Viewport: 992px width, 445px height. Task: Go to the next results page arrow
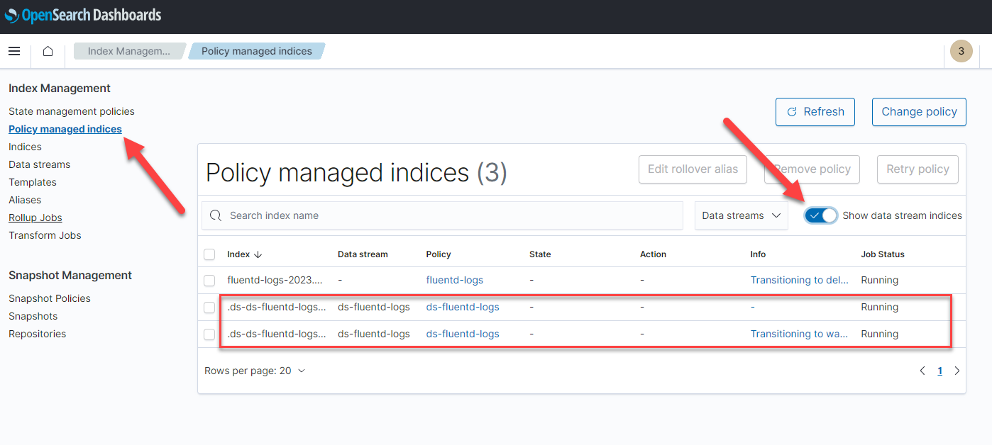957,371
